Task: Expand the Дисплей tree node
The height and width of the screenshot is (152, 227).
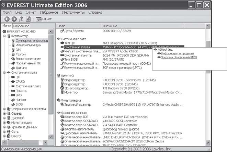Action: (4, 118)
